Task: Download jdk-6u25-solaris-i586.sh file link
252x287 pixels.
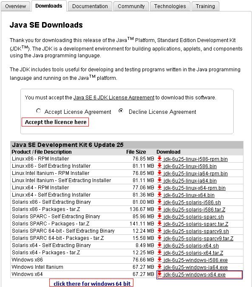Action: (x=192, y=203)
